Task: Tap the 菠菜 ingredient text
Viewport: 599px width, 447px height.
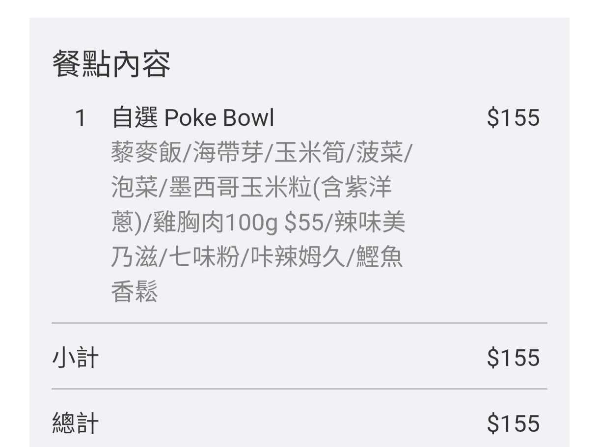Action: [x=380, y=153]
